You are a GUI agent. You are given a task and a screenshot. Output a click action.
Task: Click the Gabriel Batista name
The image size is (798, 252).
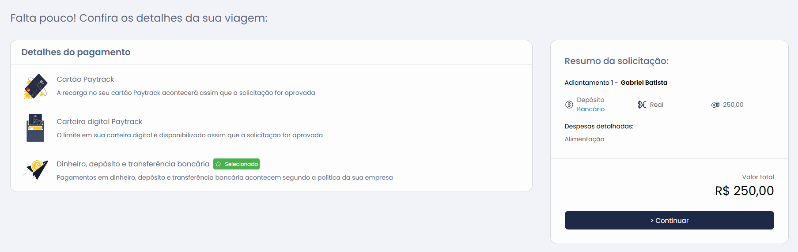point(644,83)
